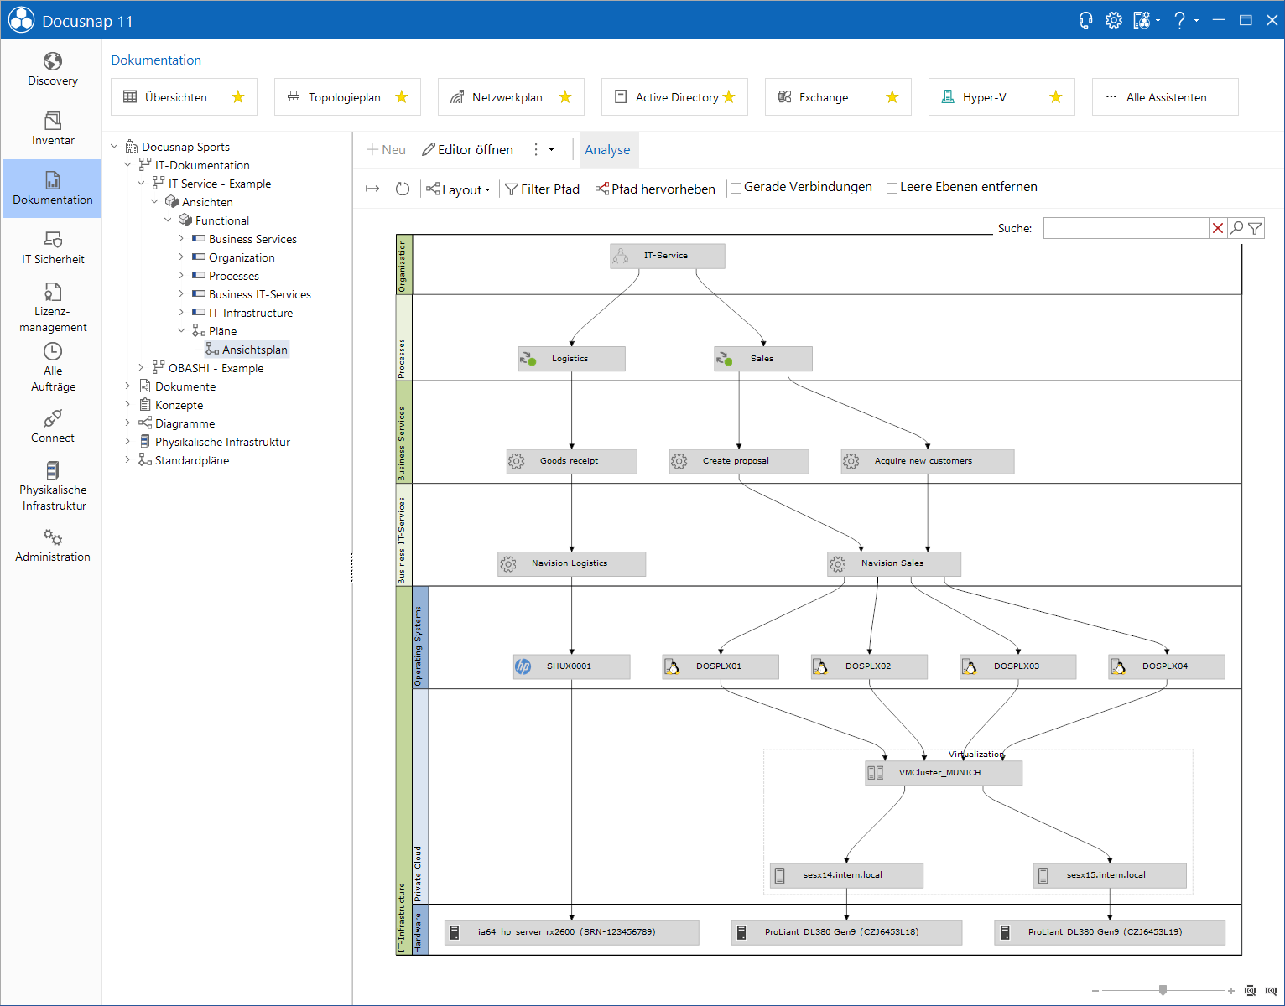The image size is (1285, 1006).
Task: Expand the OBASHI - Example node
Action: coord(141,367)
